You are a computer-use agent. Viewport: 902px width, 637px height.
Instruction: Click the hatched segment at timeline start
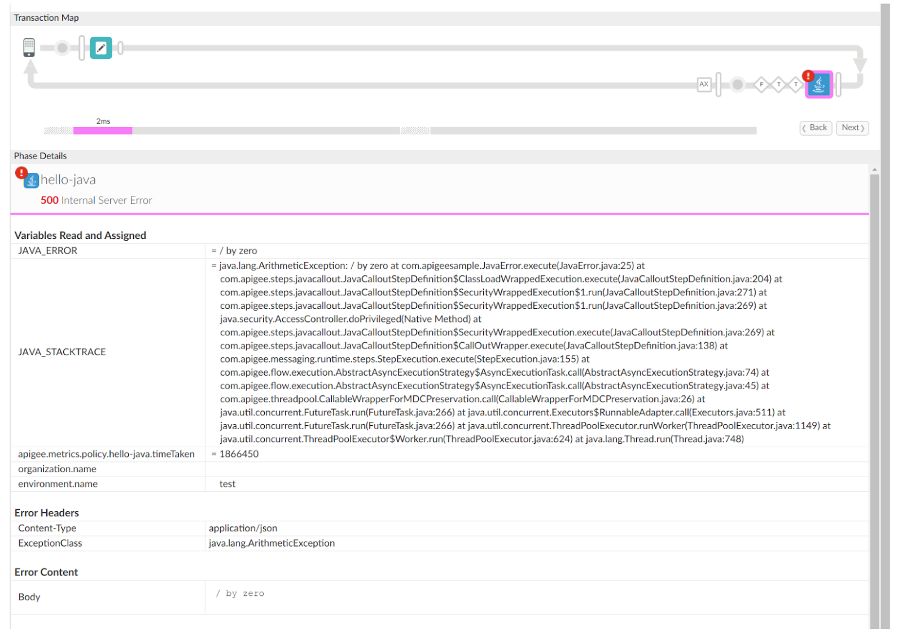(x=58, y=130)
